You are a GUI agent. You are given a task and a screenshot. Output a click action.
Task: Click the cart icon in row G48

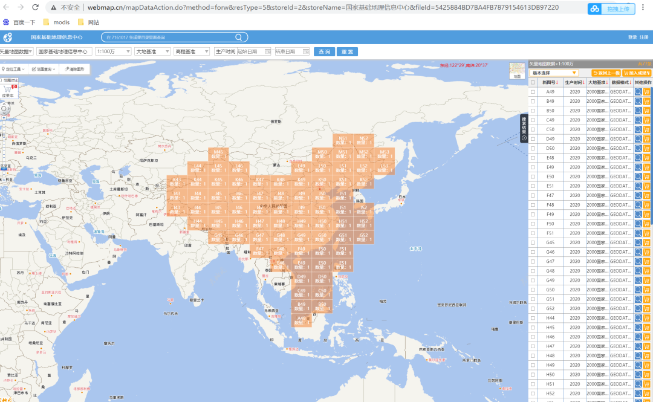coord(646,271)
